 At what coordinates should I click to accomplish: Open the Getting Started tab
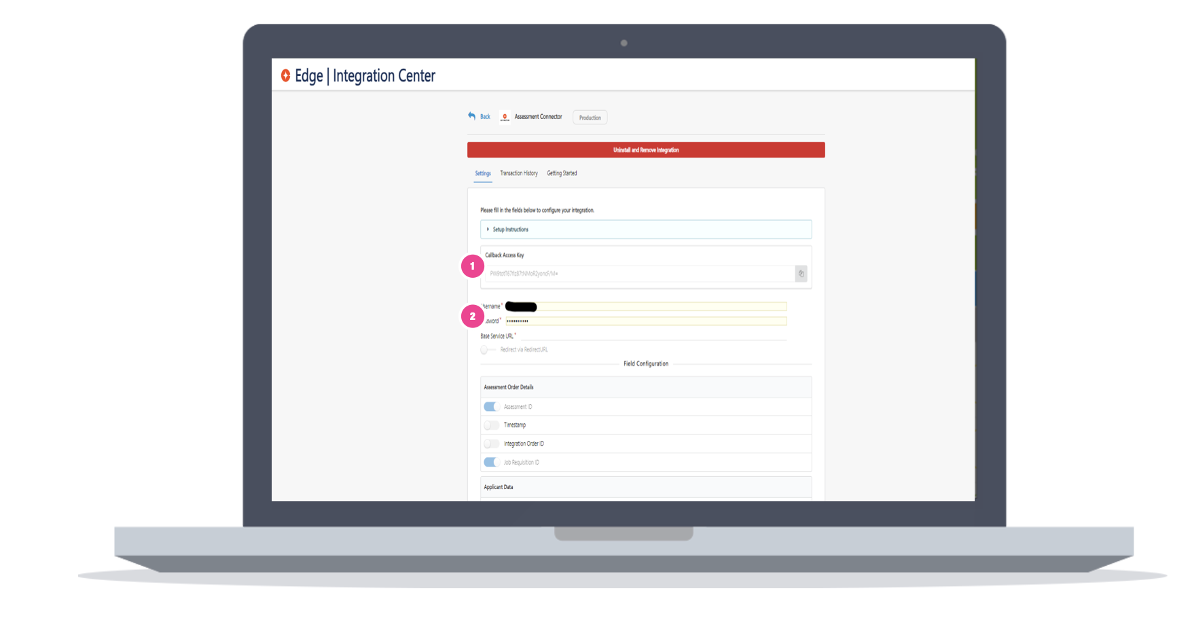click(x=562, y=173)
